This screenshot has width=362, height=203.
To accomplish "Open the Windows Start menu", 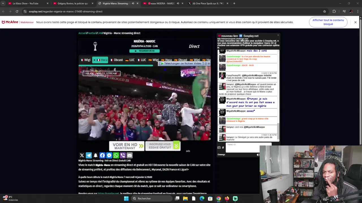I will pos(126,198).
